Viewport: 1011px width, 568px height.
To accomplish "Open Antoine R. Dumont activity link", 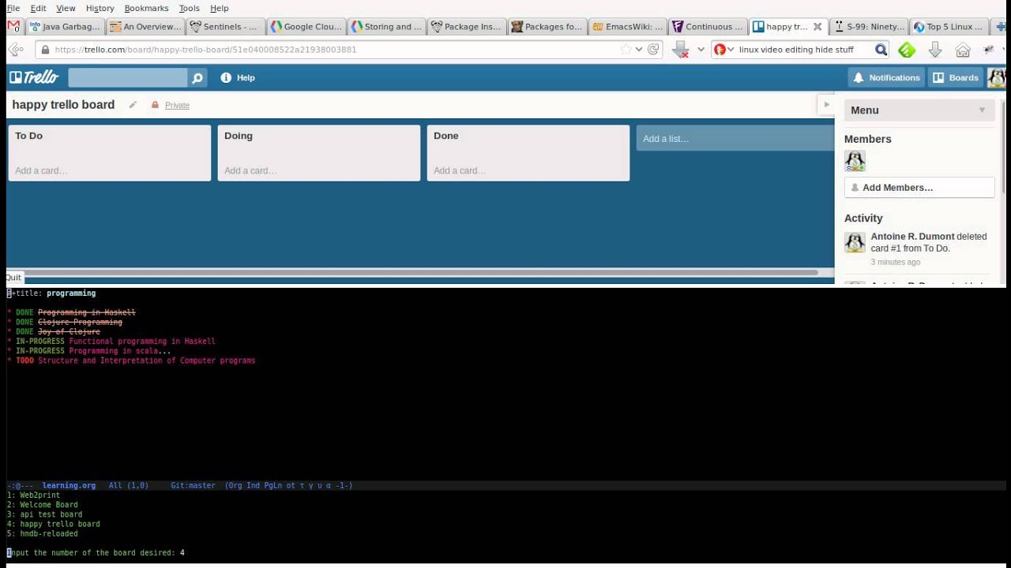I will point(912,236).
